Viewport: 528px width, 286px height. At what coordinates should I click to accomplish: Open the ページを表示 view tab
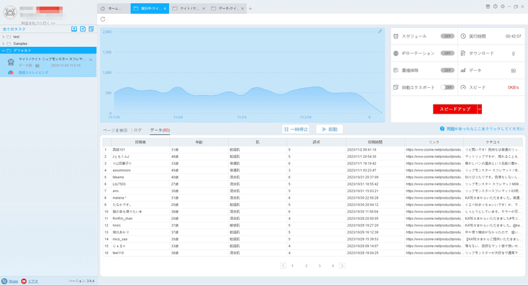click(x=115, y=130)
